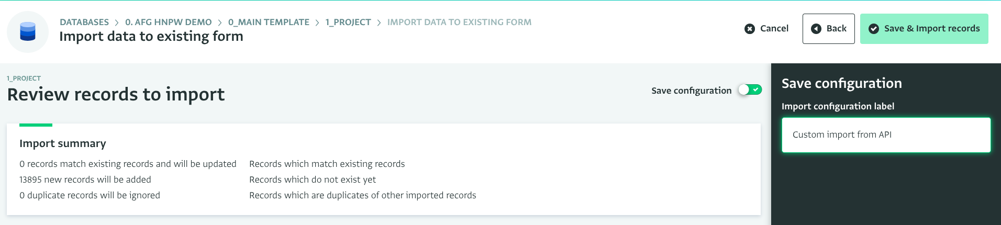Focus the Import configuration label field
The image size is (1001, 225).
coord(886,135)
